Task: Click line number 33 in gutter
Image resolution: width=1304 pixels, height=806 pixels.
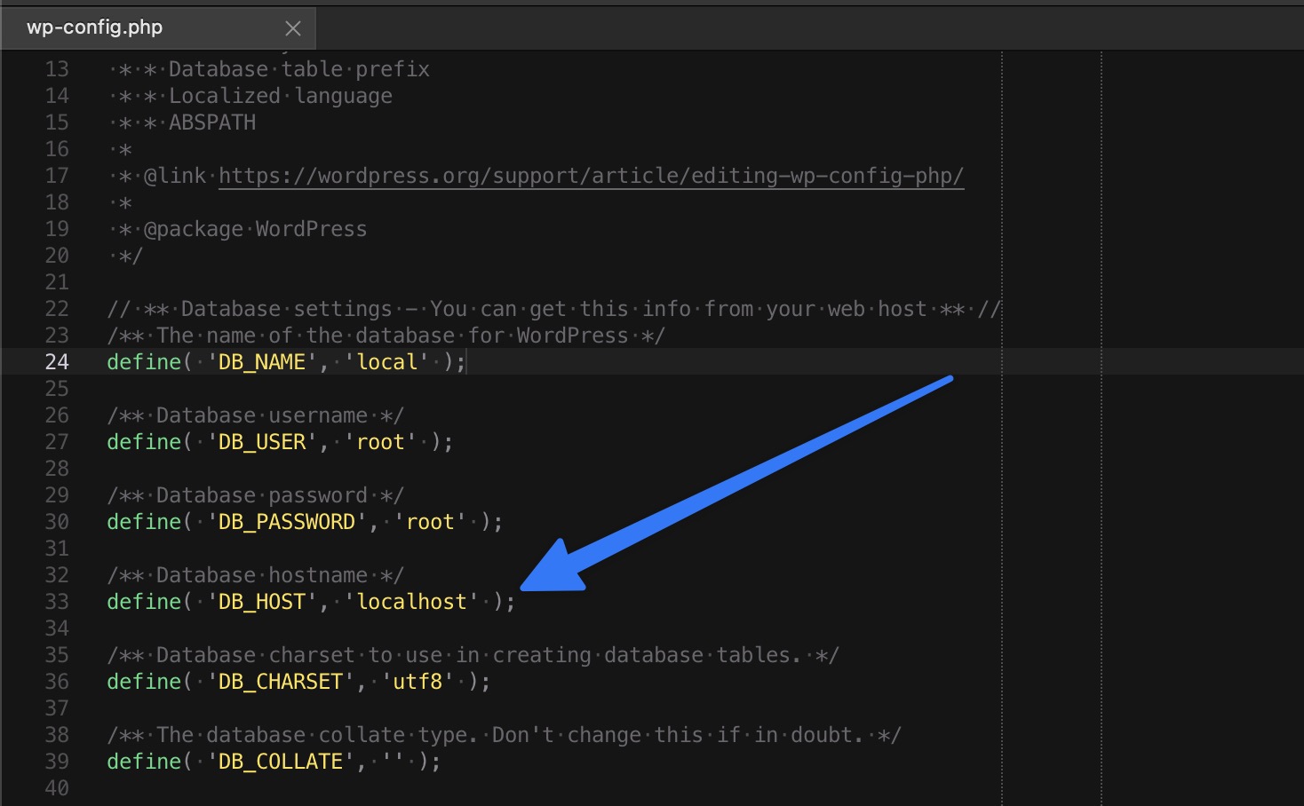Action: tap(57, 602)
